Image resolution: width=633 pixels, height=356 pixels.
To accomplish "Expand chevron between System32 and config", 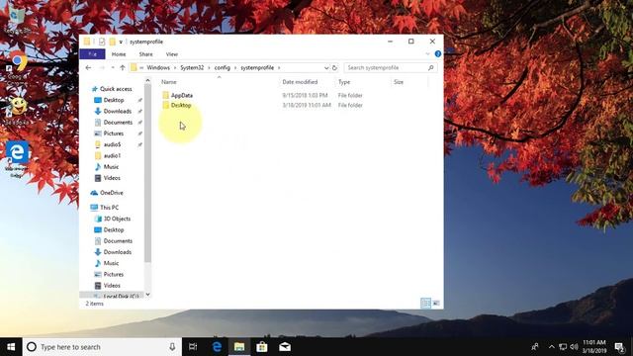I will point(209,68).
